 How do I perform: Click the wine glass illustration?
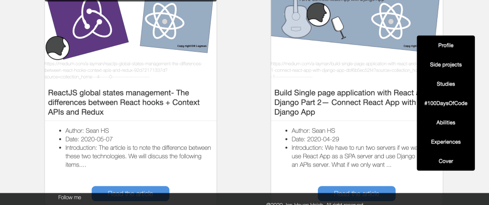pos(338,27)
